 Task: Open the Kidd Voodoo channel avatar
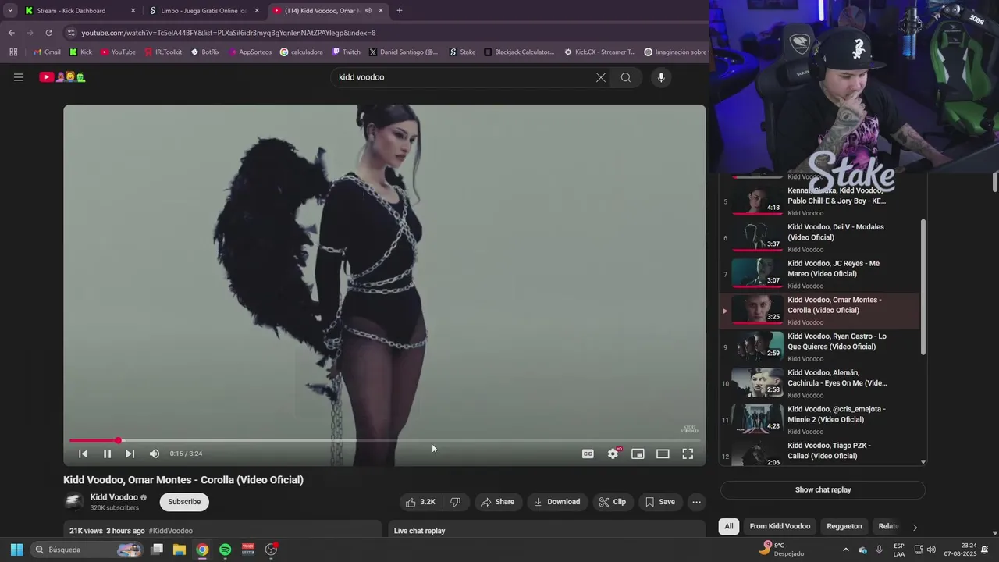[x=74, y=502]
